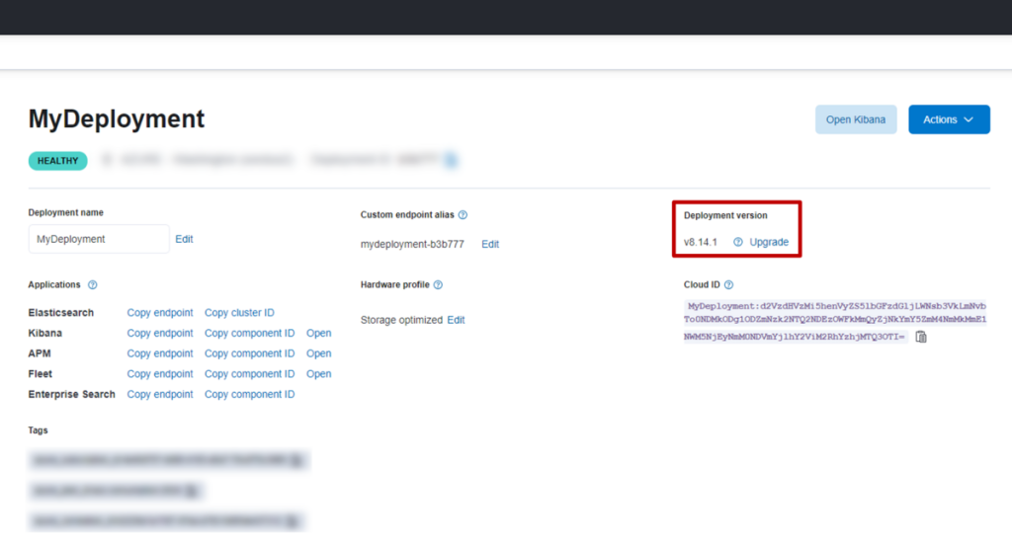Copy the Enterprise Search endpoint

tap(160, 395)
